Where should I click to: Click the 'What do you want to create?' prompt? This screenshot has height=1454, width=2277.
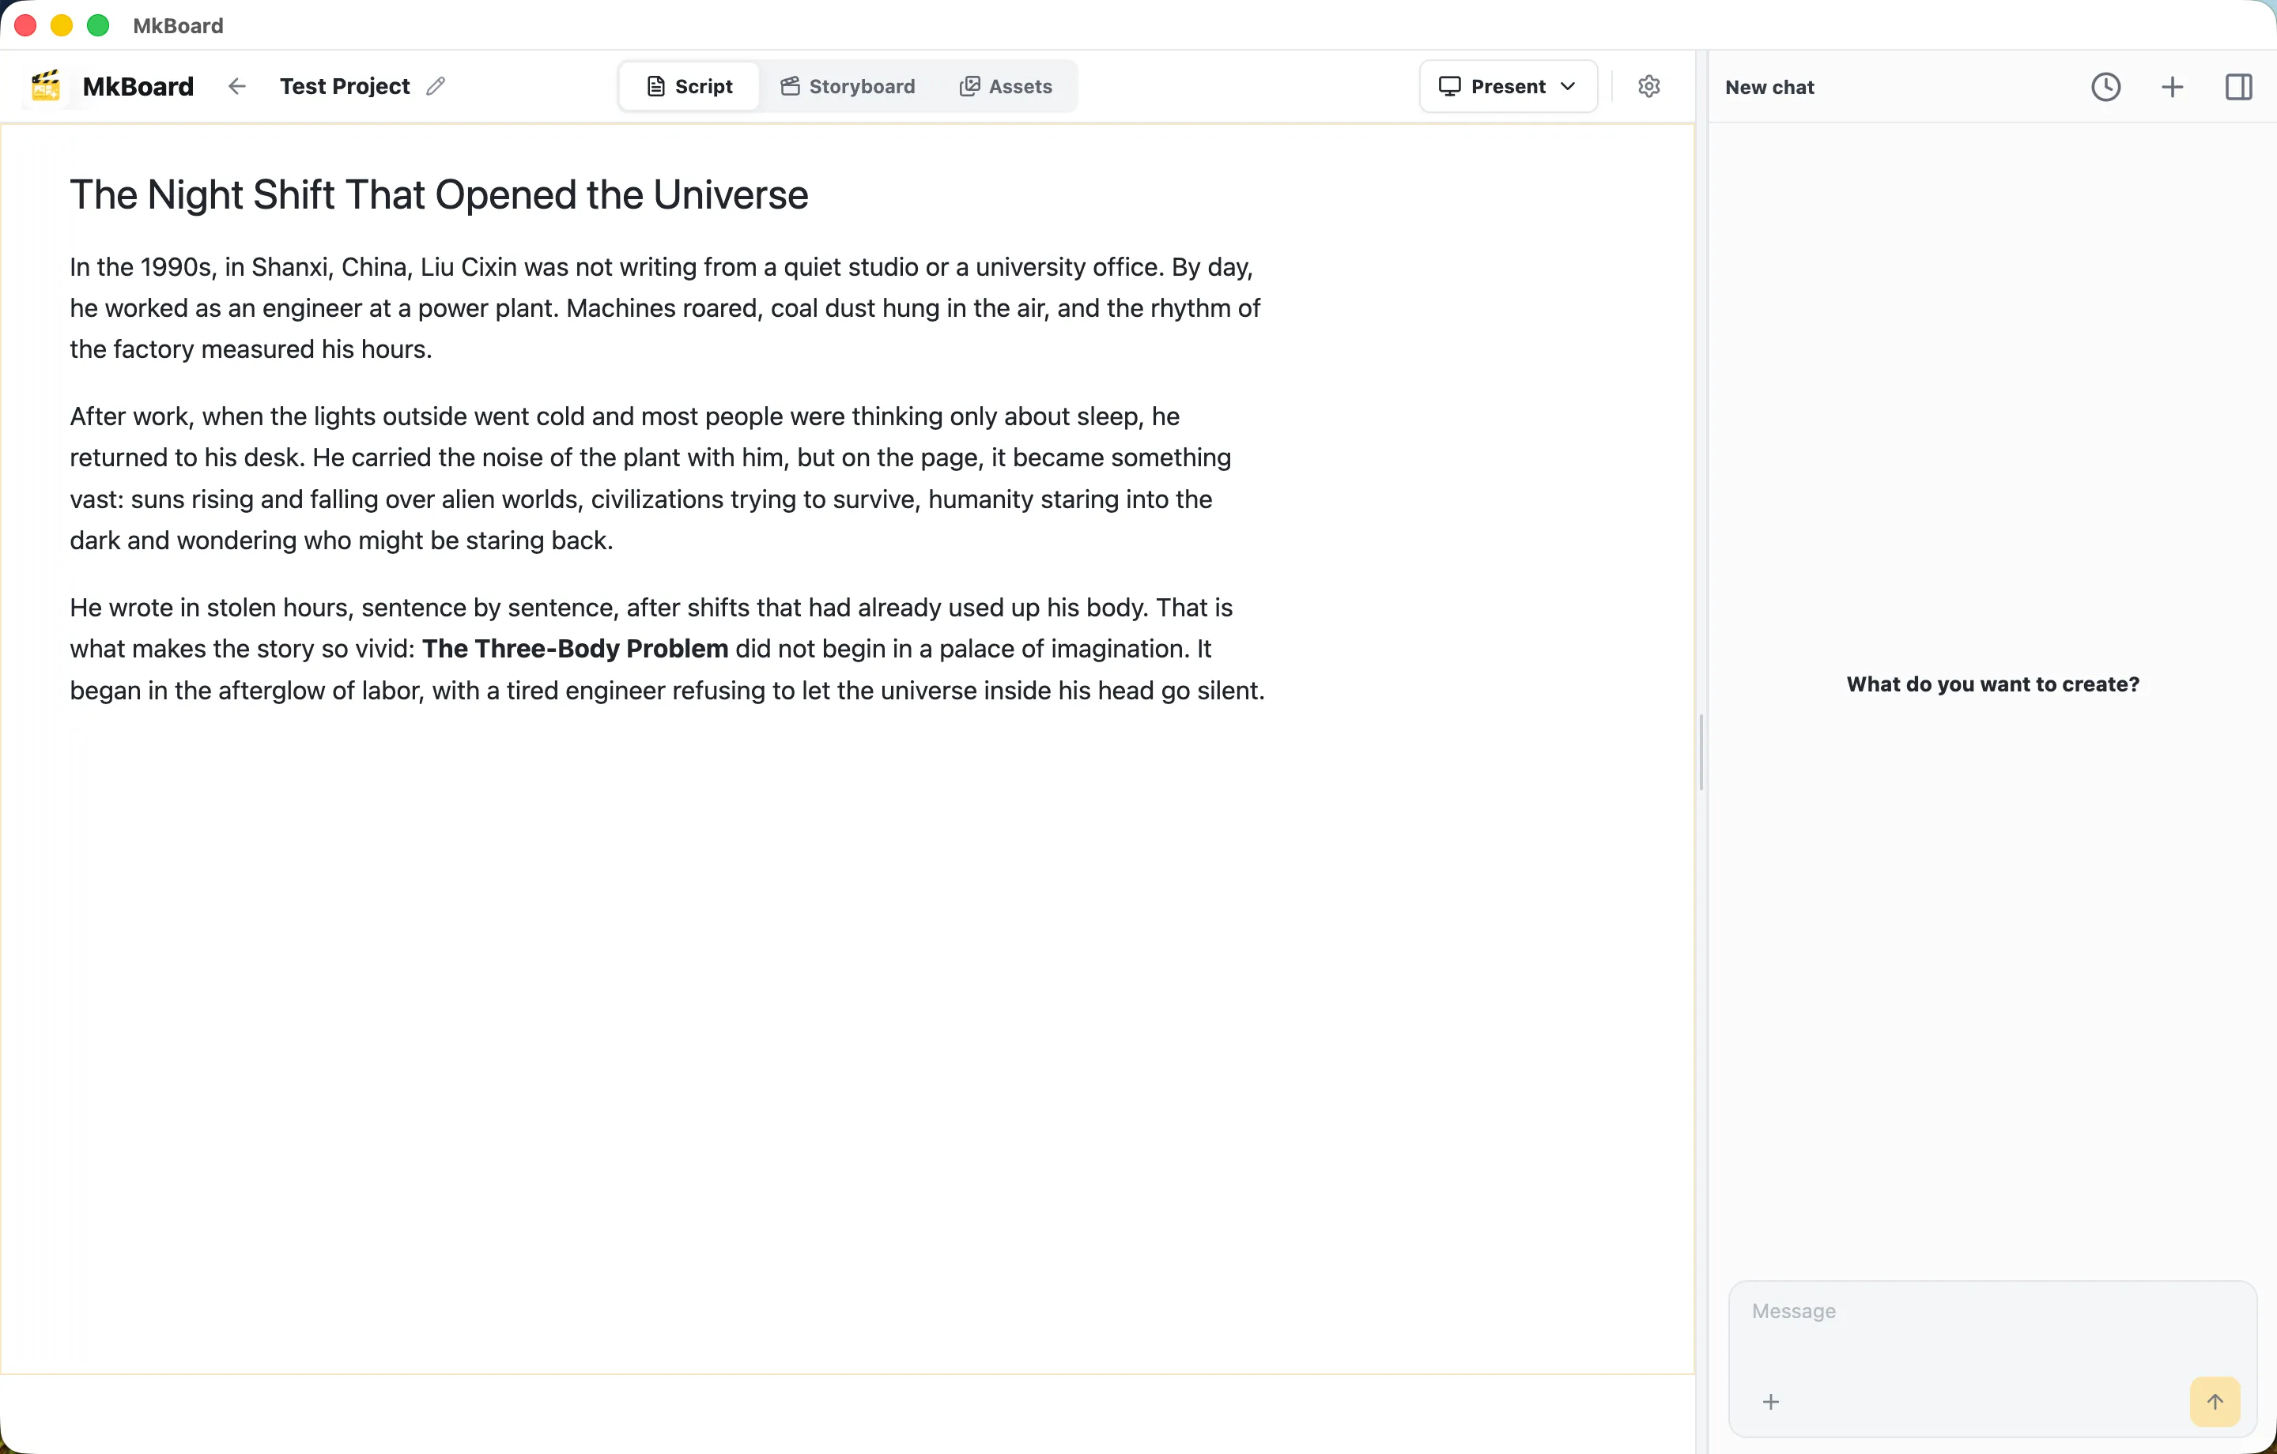(x=1992, y=684)
